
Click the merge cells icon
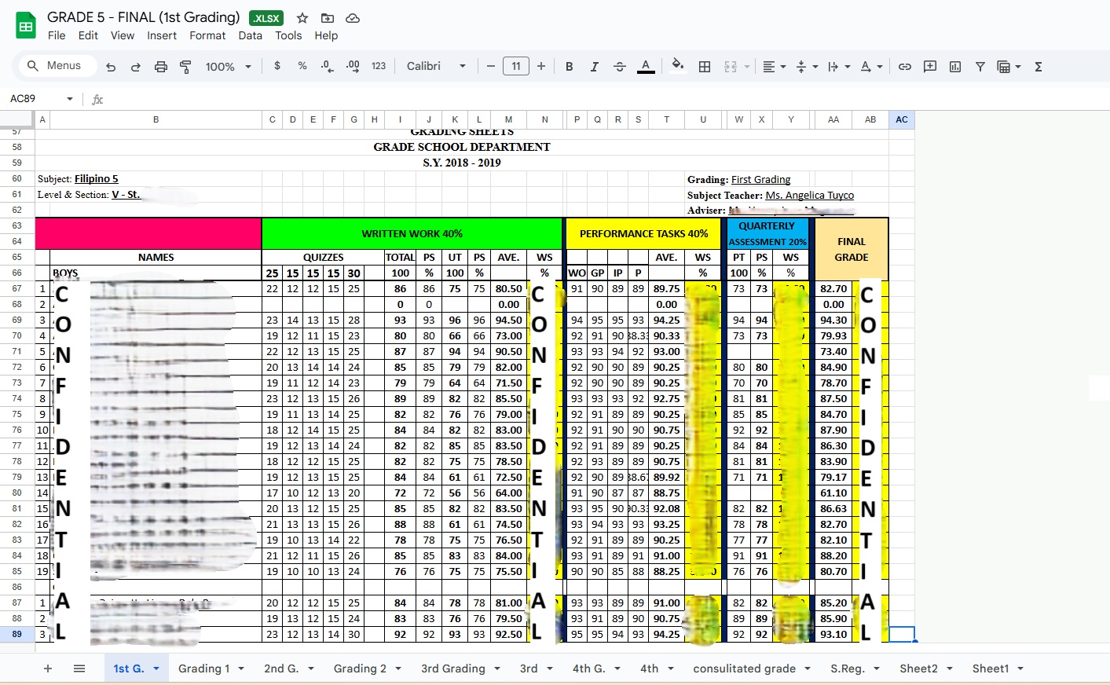[x=731, y=67]
